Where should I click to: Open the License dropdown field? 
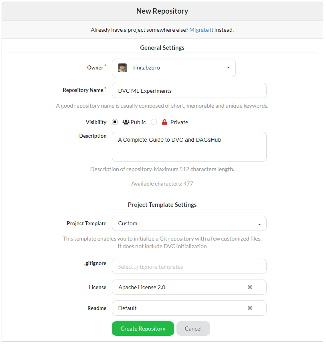(180, 287)
